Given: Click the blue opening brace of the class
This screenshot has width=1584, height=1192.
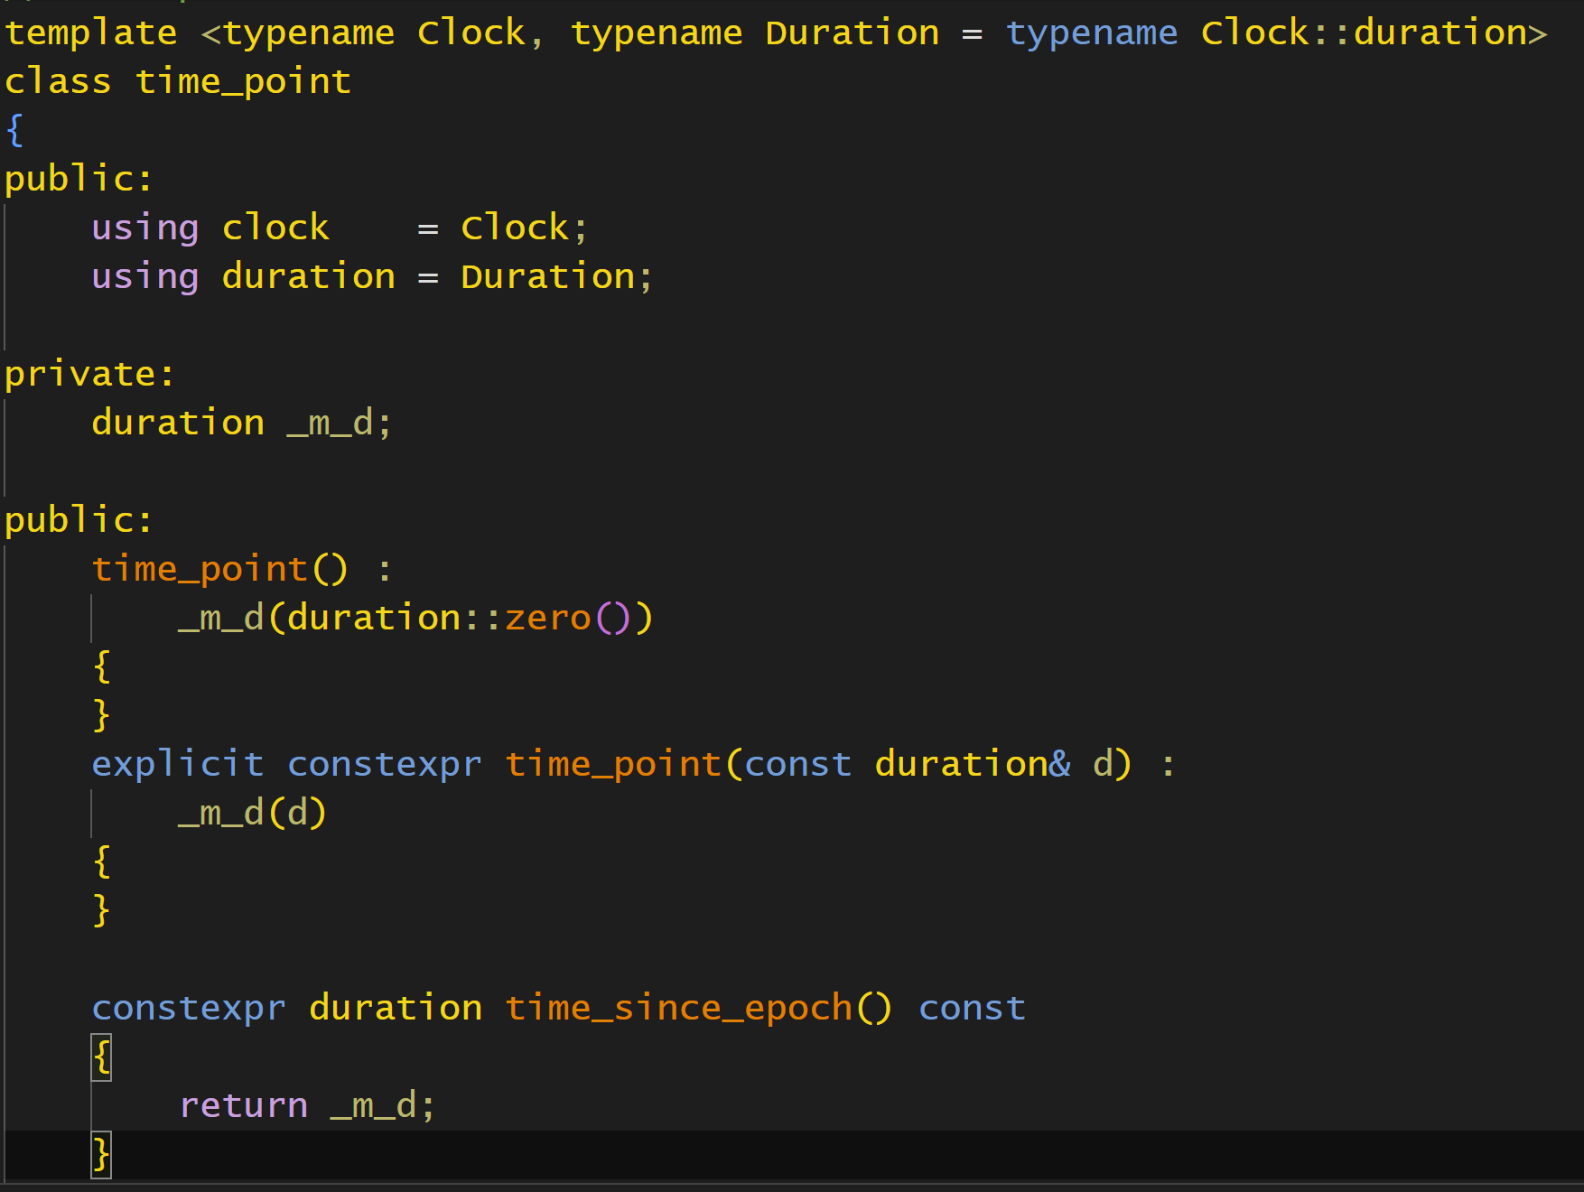Looking at the screenshot, I should pyautogui.click(x=14, y=131).
